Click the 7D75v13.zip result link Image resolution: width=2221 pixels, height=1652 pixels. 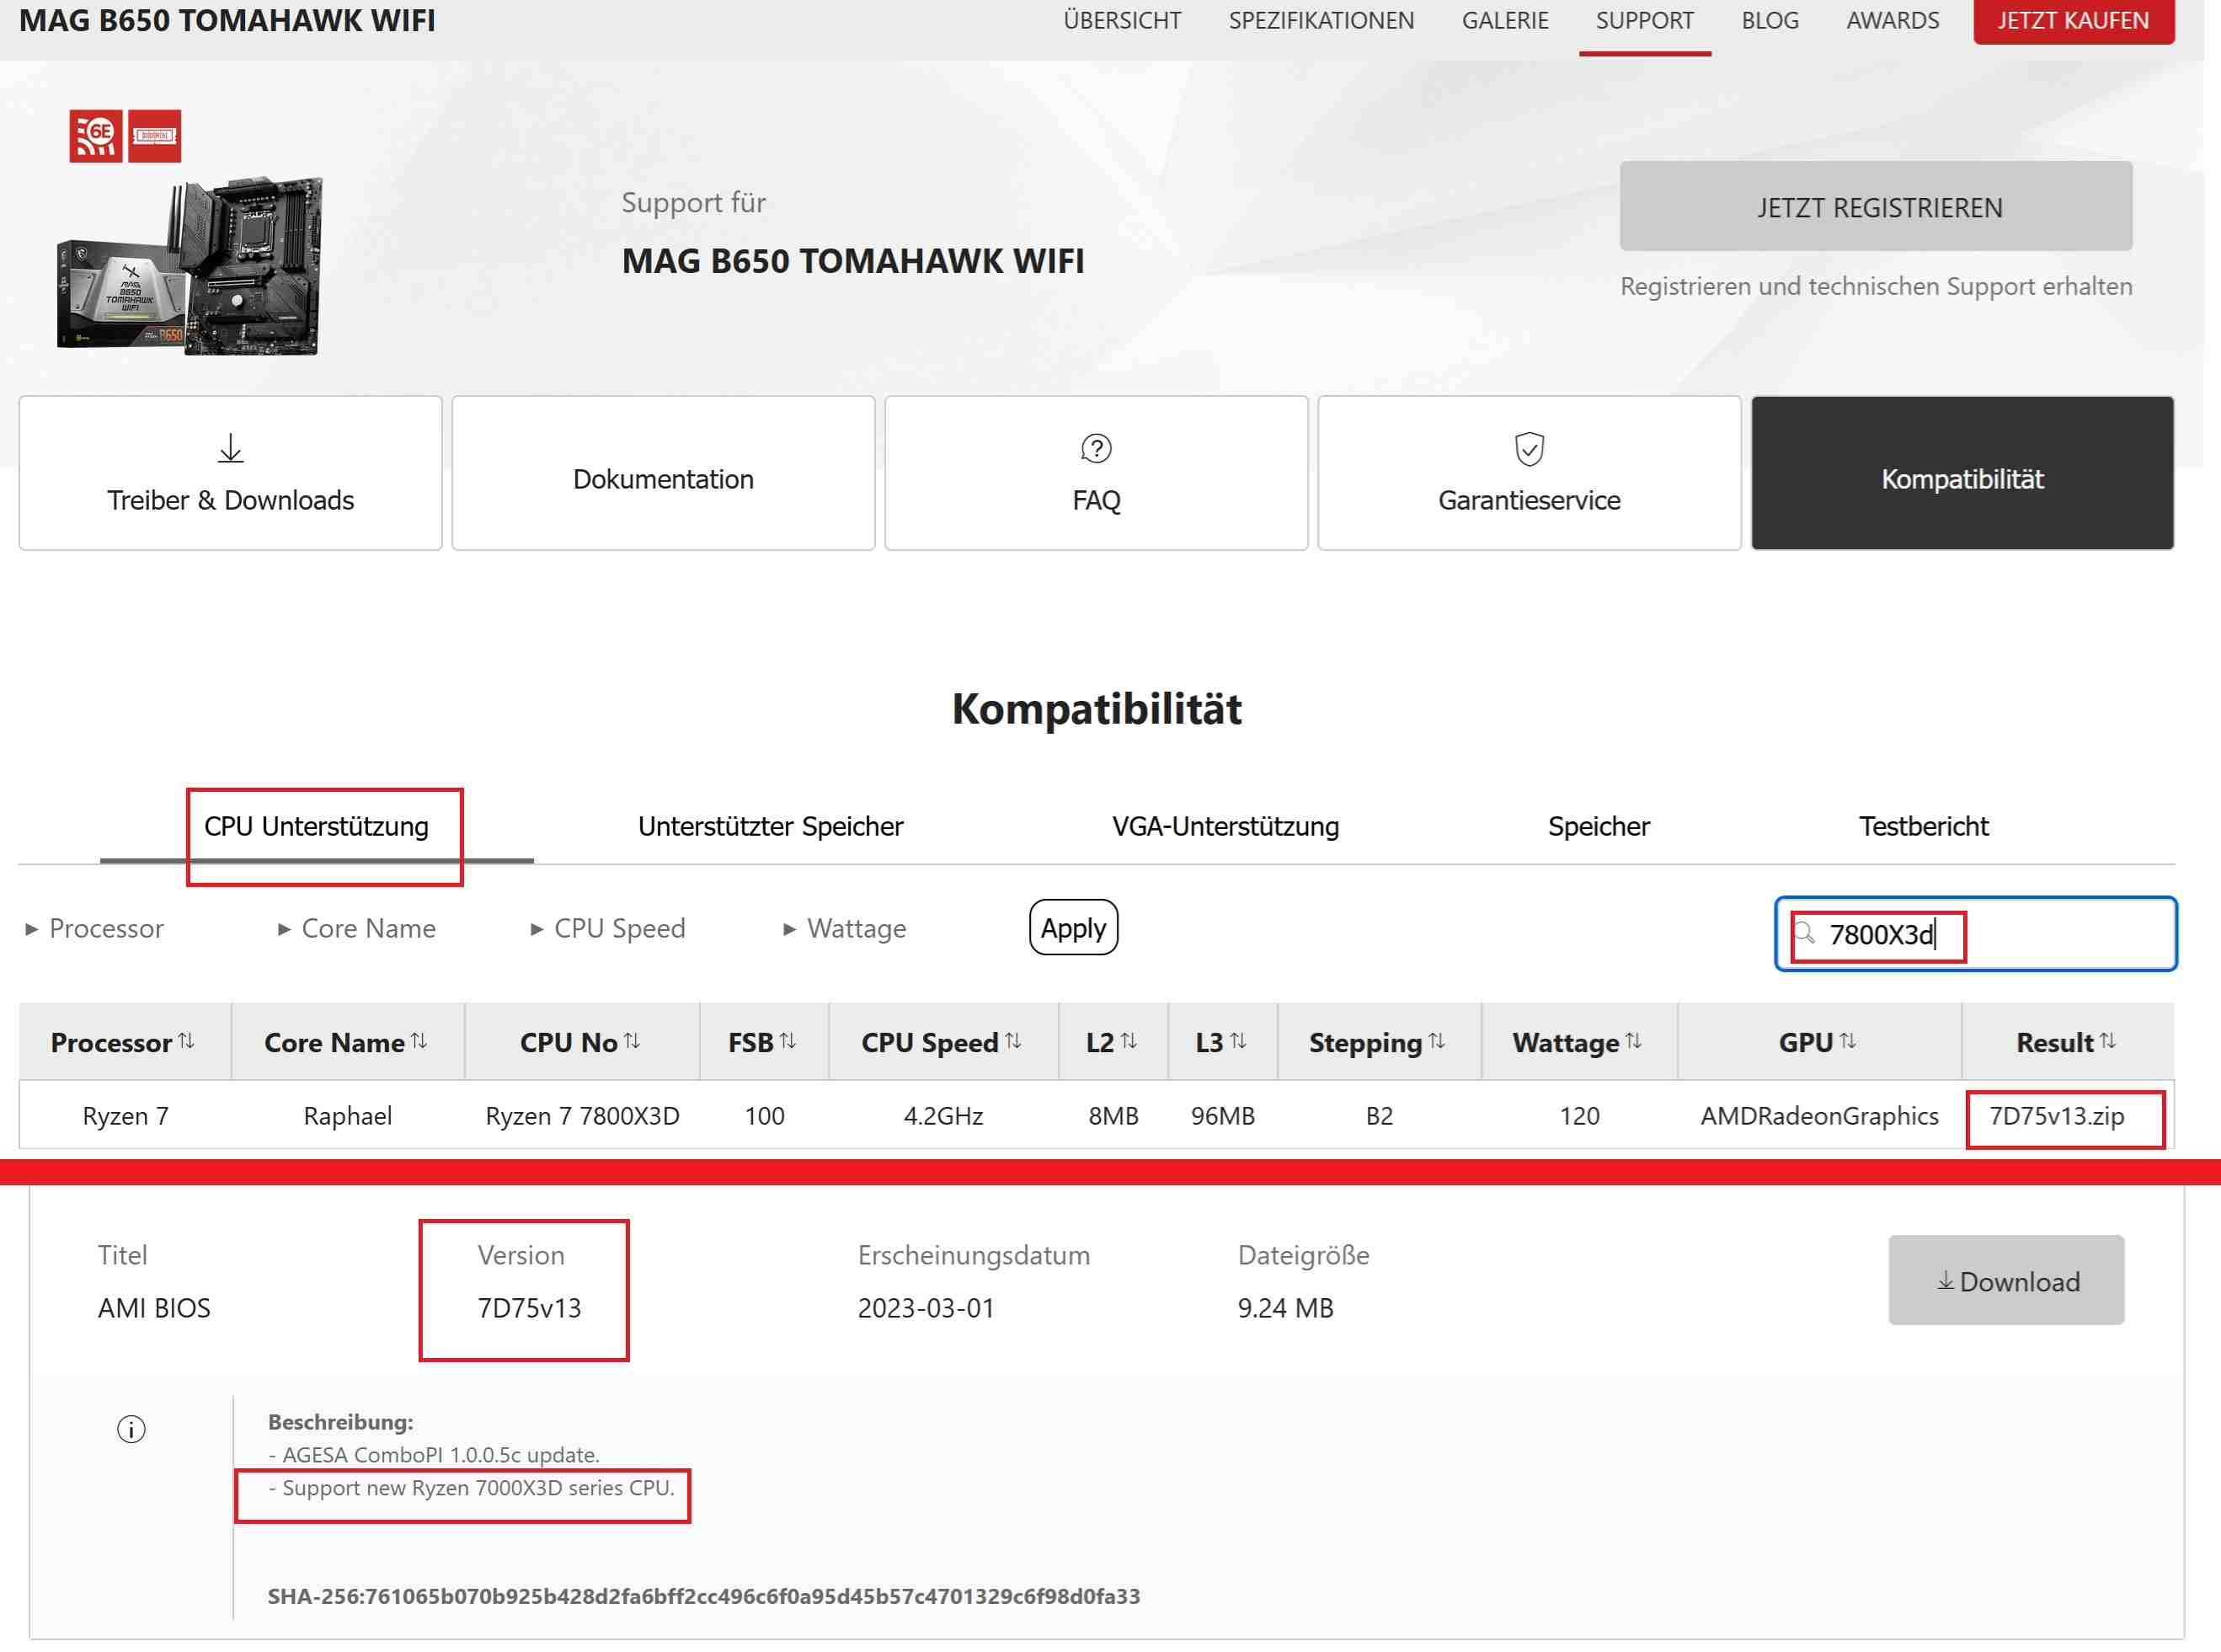pos(2056,1116)
